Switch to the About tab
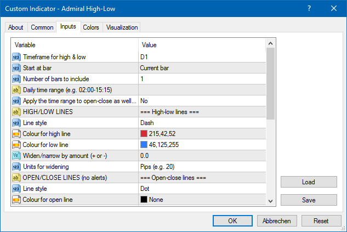 [16, 27]
